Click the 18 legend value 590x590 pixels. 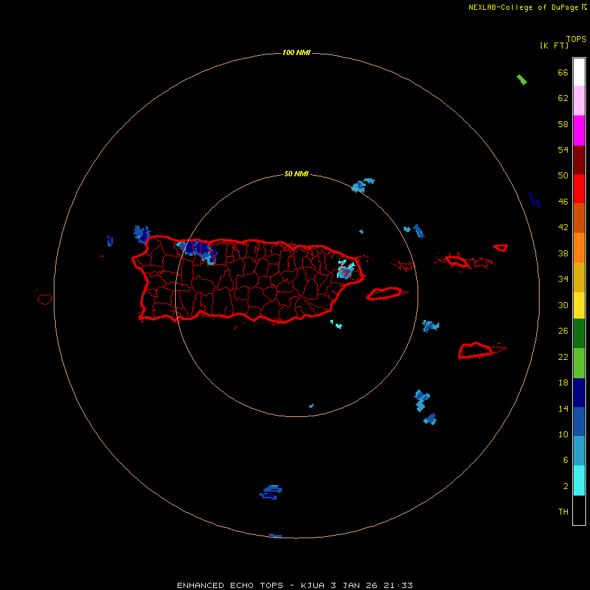(x=563, y=383)
